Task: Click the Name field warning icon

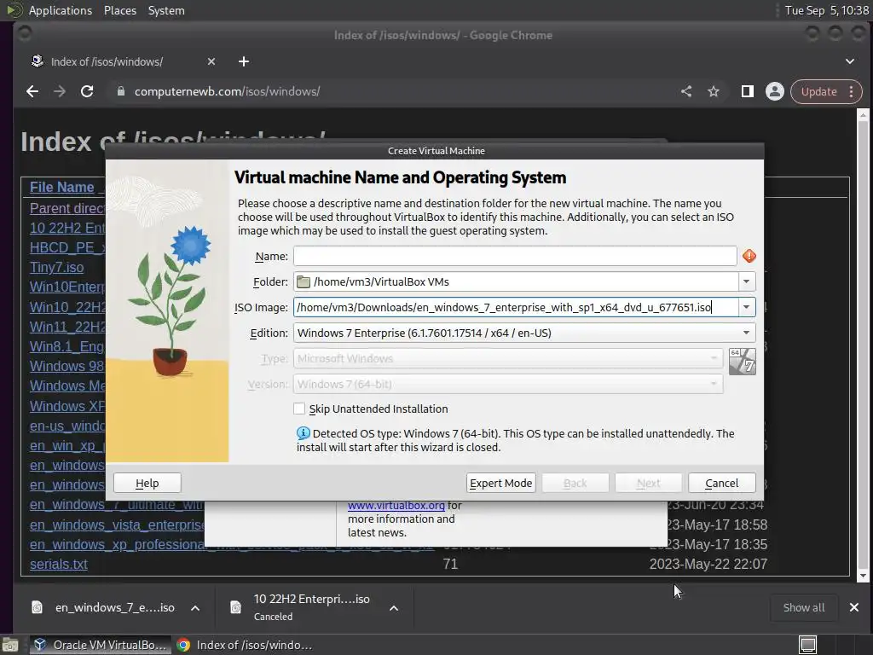Action: [749, 256]
